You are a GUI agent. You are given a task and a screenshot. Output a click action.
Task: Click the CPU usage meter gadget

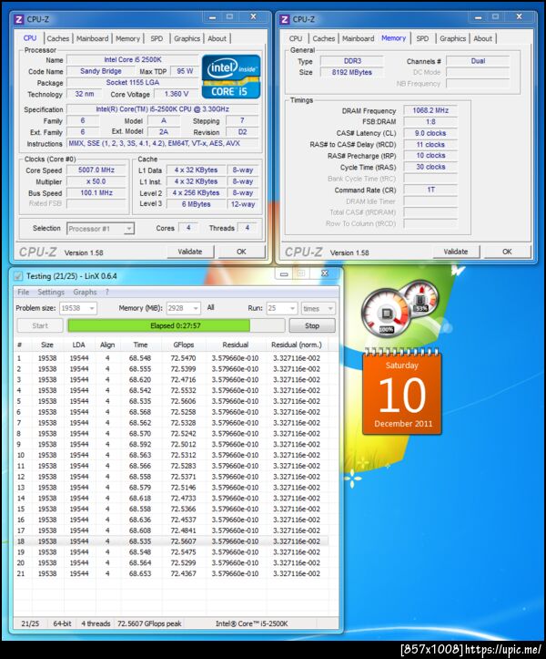[x=386, y=314]
